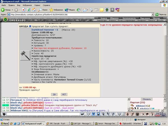The height and width of the screenshot is (126, 168).
Task: Click the Выход exit link
Action: tap(156, 18)
